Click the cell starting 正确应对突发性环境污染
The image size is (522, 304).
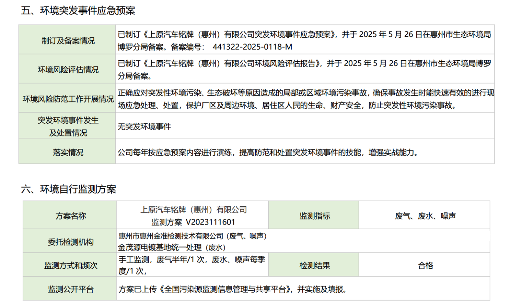[305, 98]
